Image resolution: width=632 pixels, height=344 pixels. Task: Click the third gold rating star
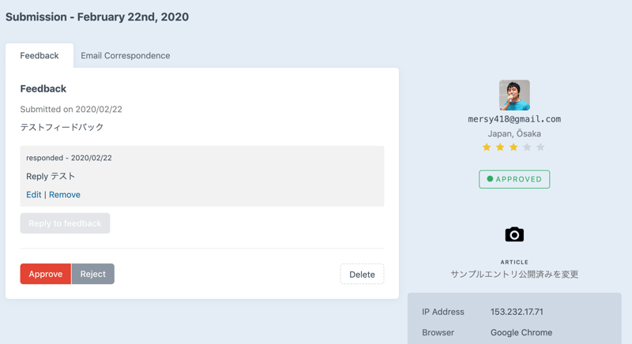(513, 148)
